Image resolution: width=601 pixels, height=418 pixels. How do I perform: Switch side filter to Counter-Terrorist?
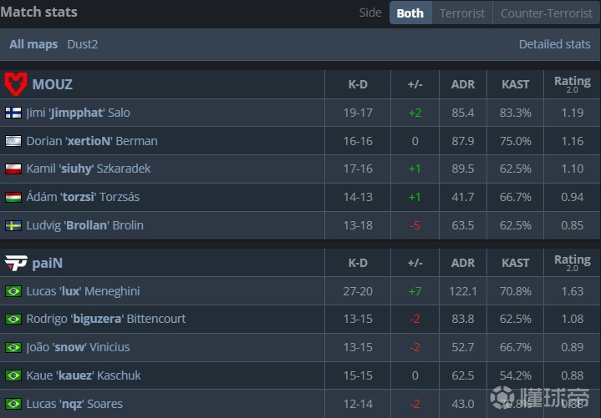(545, 13)
